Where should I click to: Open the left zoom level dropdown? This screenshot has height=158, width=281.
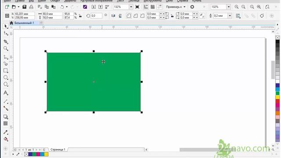pos(131,7)
